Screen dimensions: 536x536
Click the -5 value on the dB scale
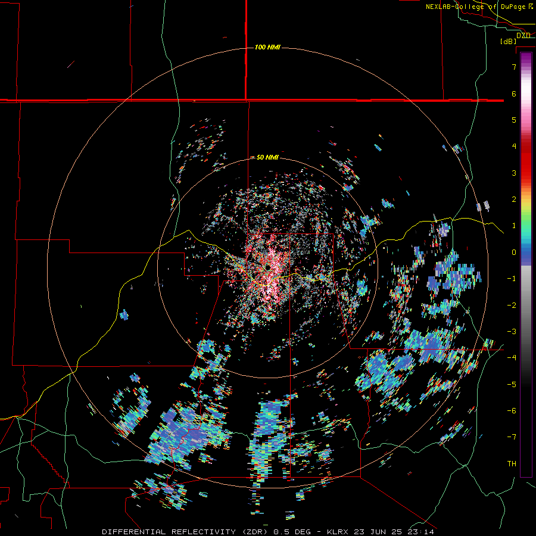coord(512,384)
